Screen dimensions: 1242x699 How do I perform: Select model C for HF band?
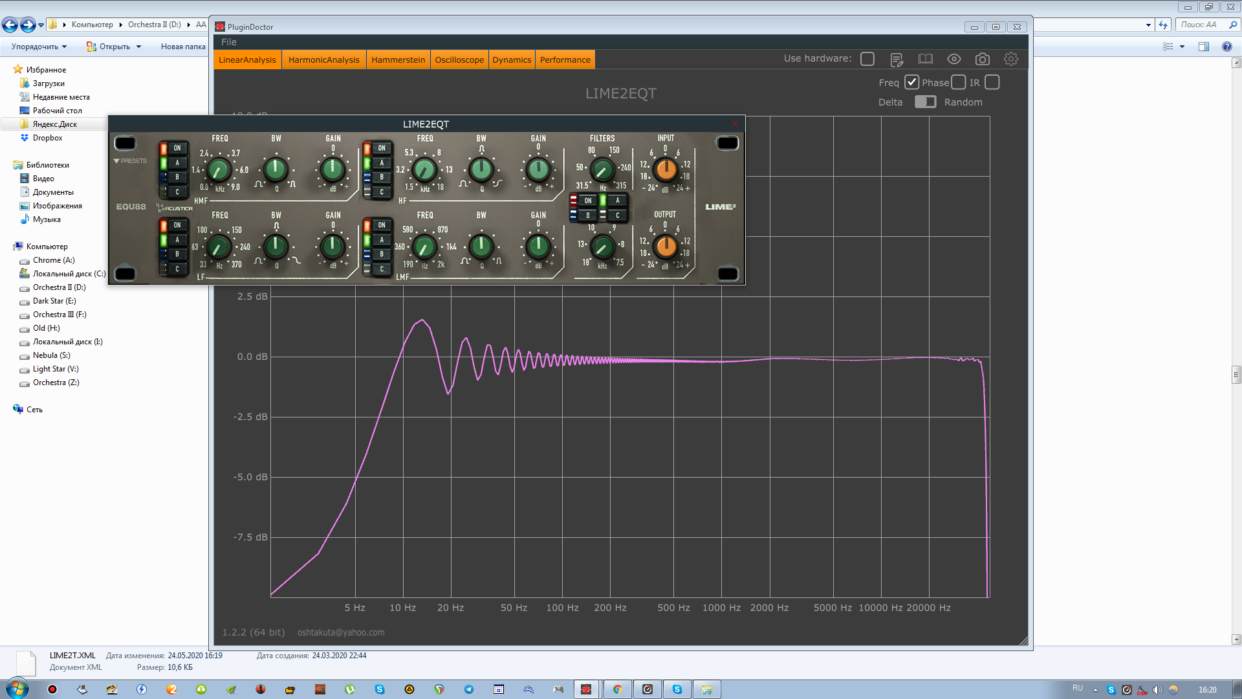coord(382,192)
